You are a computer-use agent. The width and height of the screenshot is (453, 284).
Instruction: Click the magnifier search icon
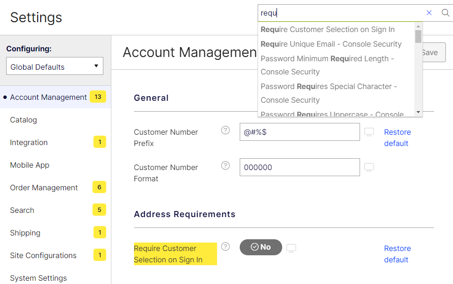pos(445,13)
